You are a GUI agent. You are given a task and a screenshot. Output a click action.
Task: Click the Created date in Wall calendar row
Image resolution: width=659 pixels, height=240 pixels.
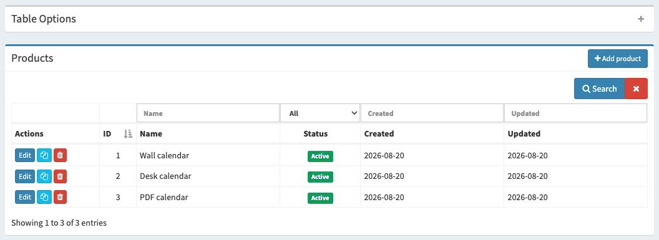(384, 155)
